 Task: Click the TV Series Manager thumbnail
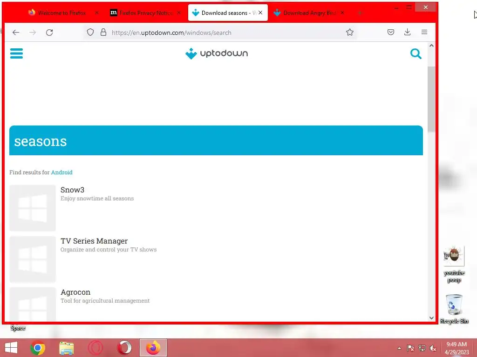[x=33, y=259]
